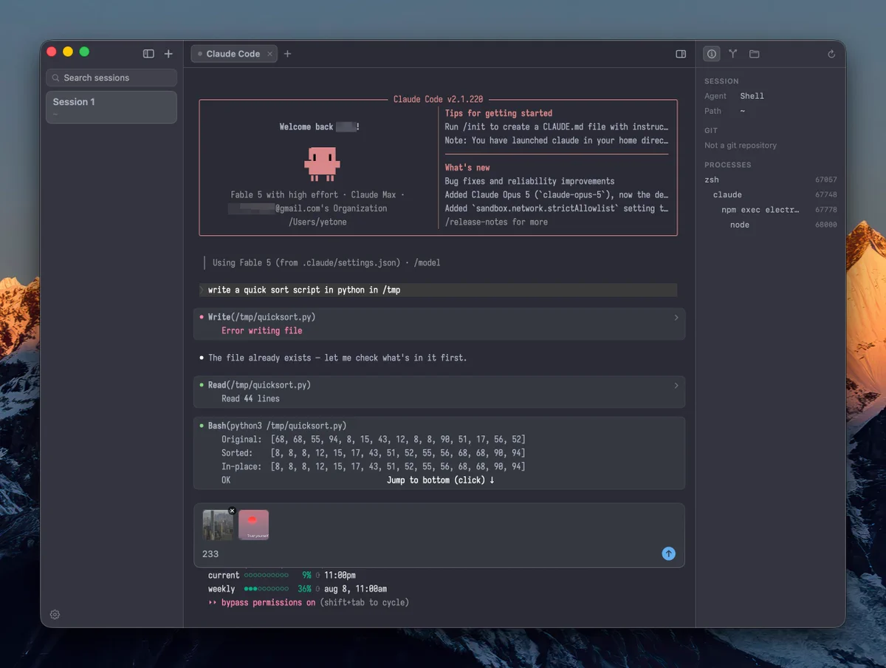Click the Read 44 lines text

pos(250,398)
